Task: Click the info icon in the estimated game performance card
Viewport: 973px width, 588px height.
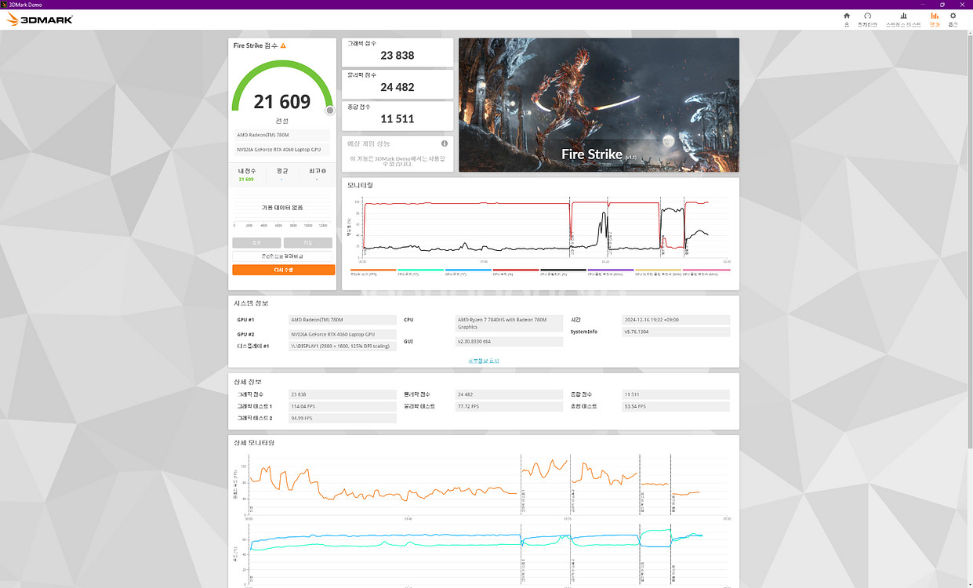Action: 445,143
